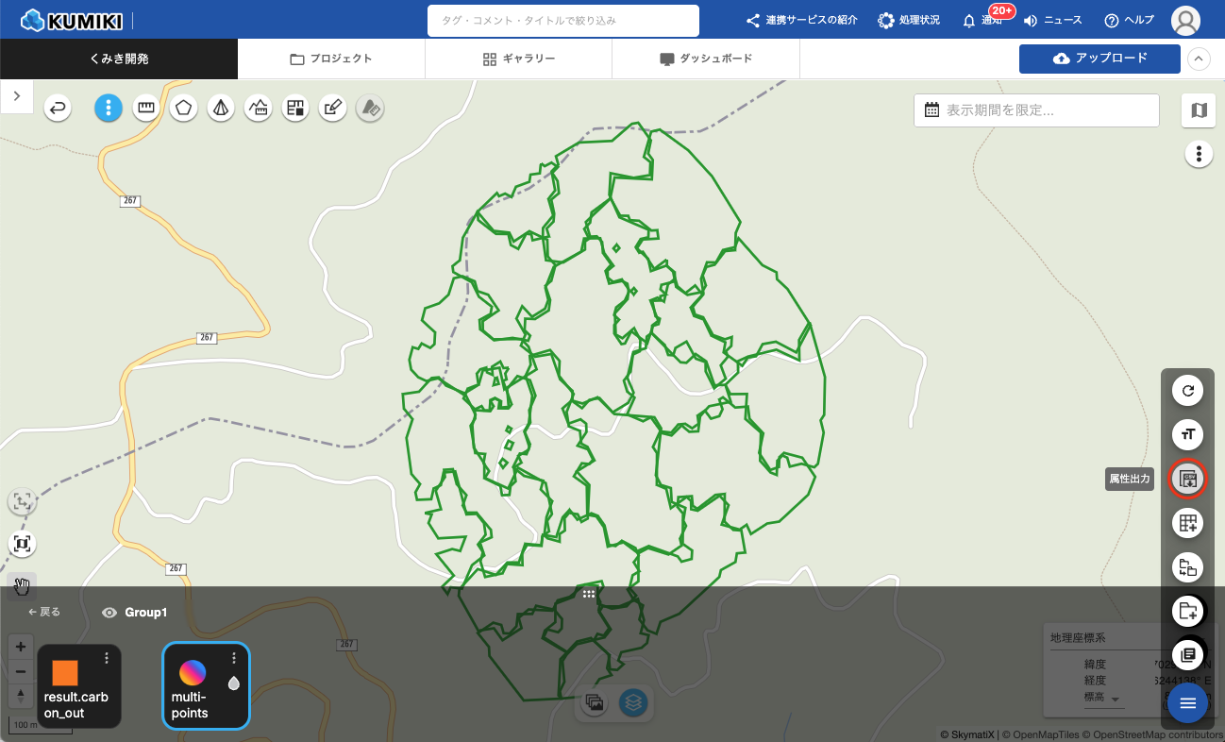Image resolution: width=1225 pixels, height=742 pixels.
Task: Expand the left sidebar chevron
Action: tap(17, 96)
